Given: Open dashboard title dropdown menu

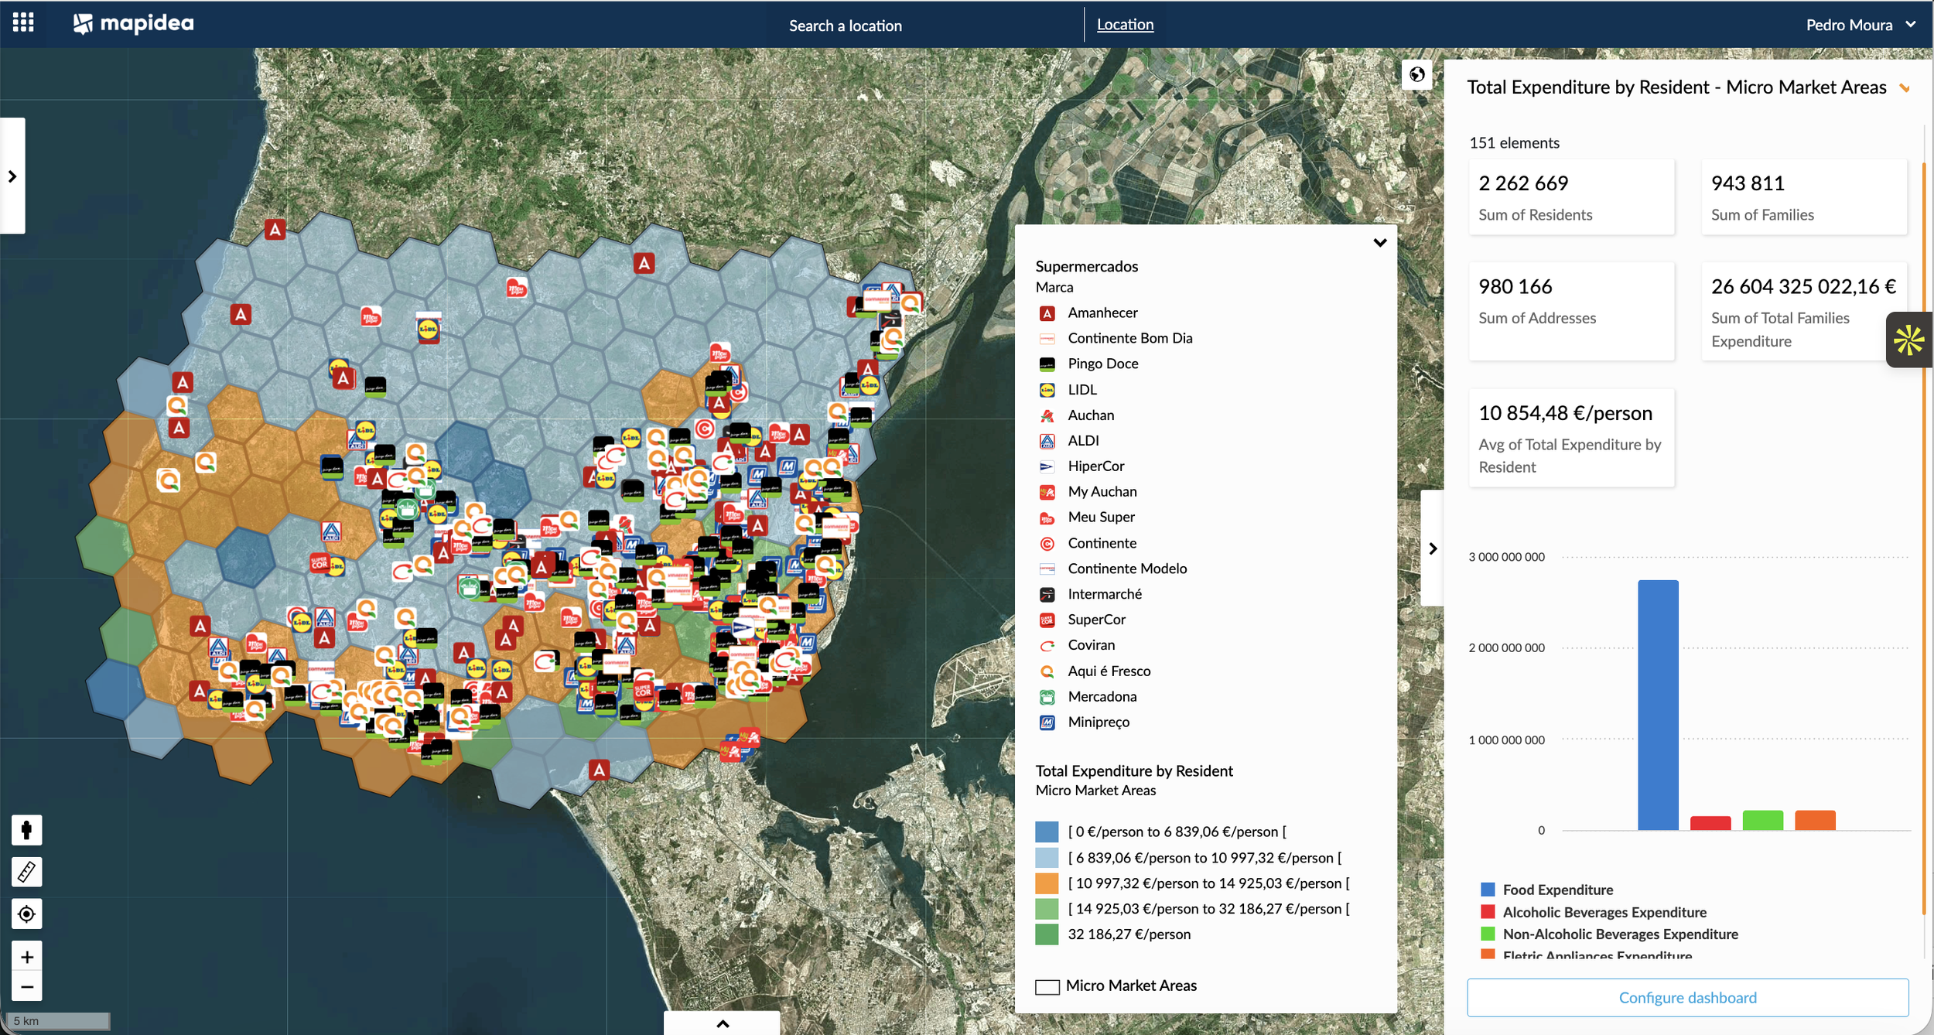Looking at the screenshot, I should pyautogui.click(x=1905, y=88).
